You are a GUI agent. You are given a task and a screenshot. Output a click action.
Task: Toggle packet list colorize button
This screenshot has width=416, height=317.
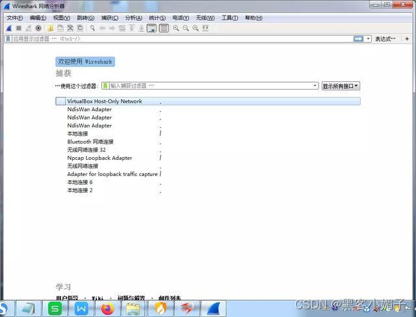click(x=164, y=28)
